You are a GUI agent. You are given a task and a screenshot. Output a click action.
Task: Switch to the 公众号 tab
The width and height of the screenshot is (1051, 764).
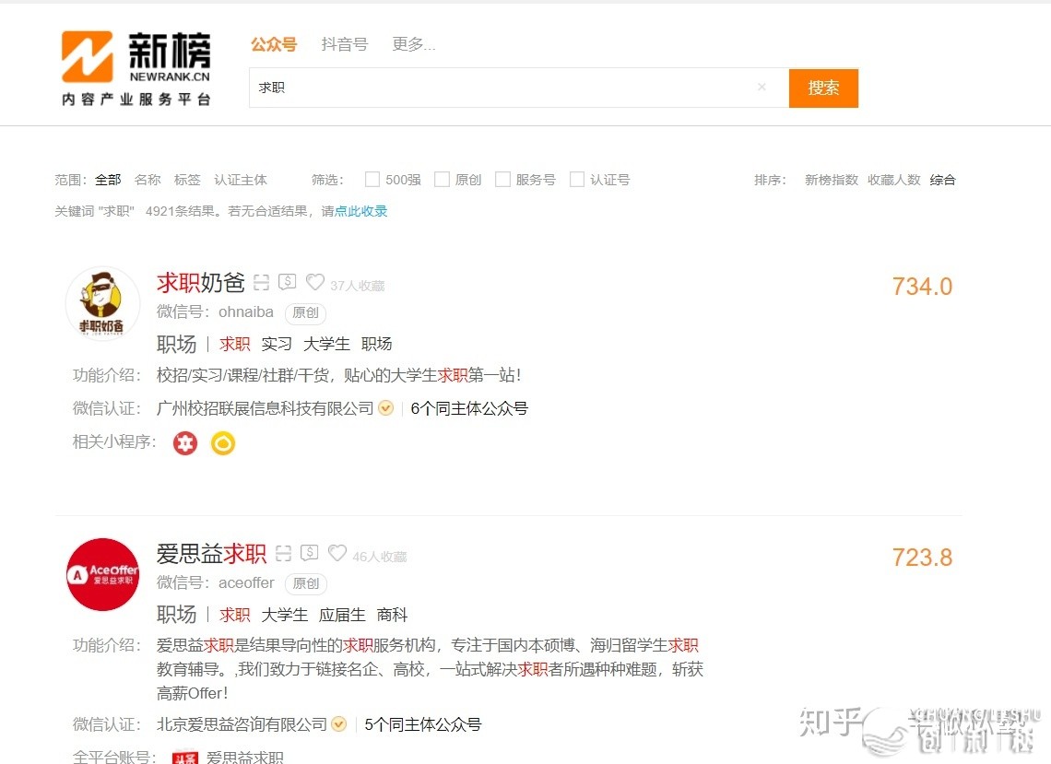274,44
